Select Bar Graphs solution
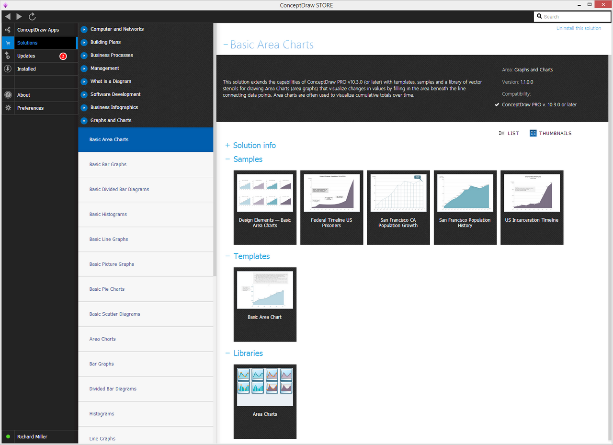 [146, 364]
